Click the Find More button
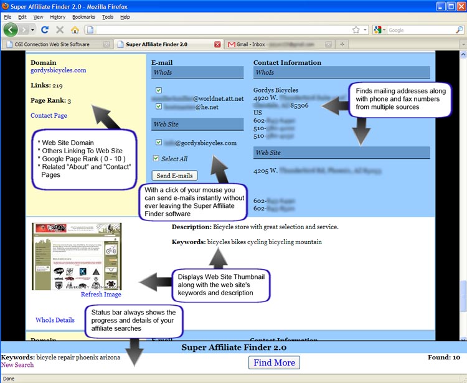The height and width of the screenshot is (383, 467). tap(275, 362)
